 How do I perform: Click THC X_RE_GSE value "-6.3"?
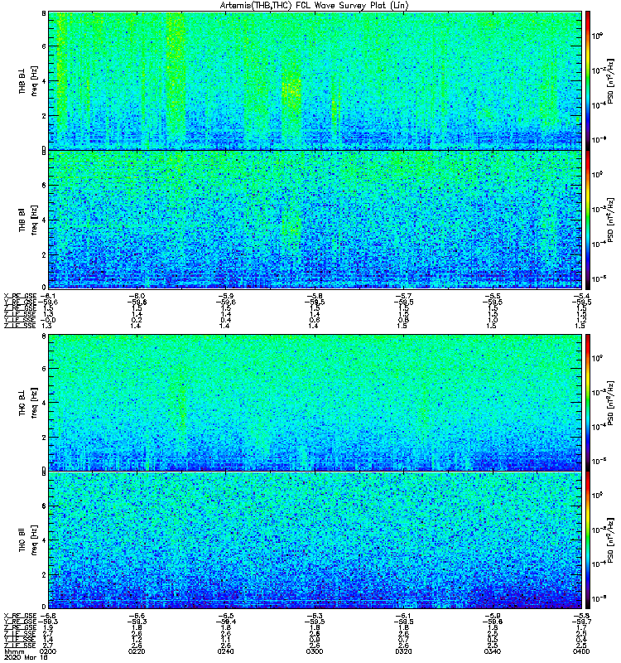coord(315,616)
